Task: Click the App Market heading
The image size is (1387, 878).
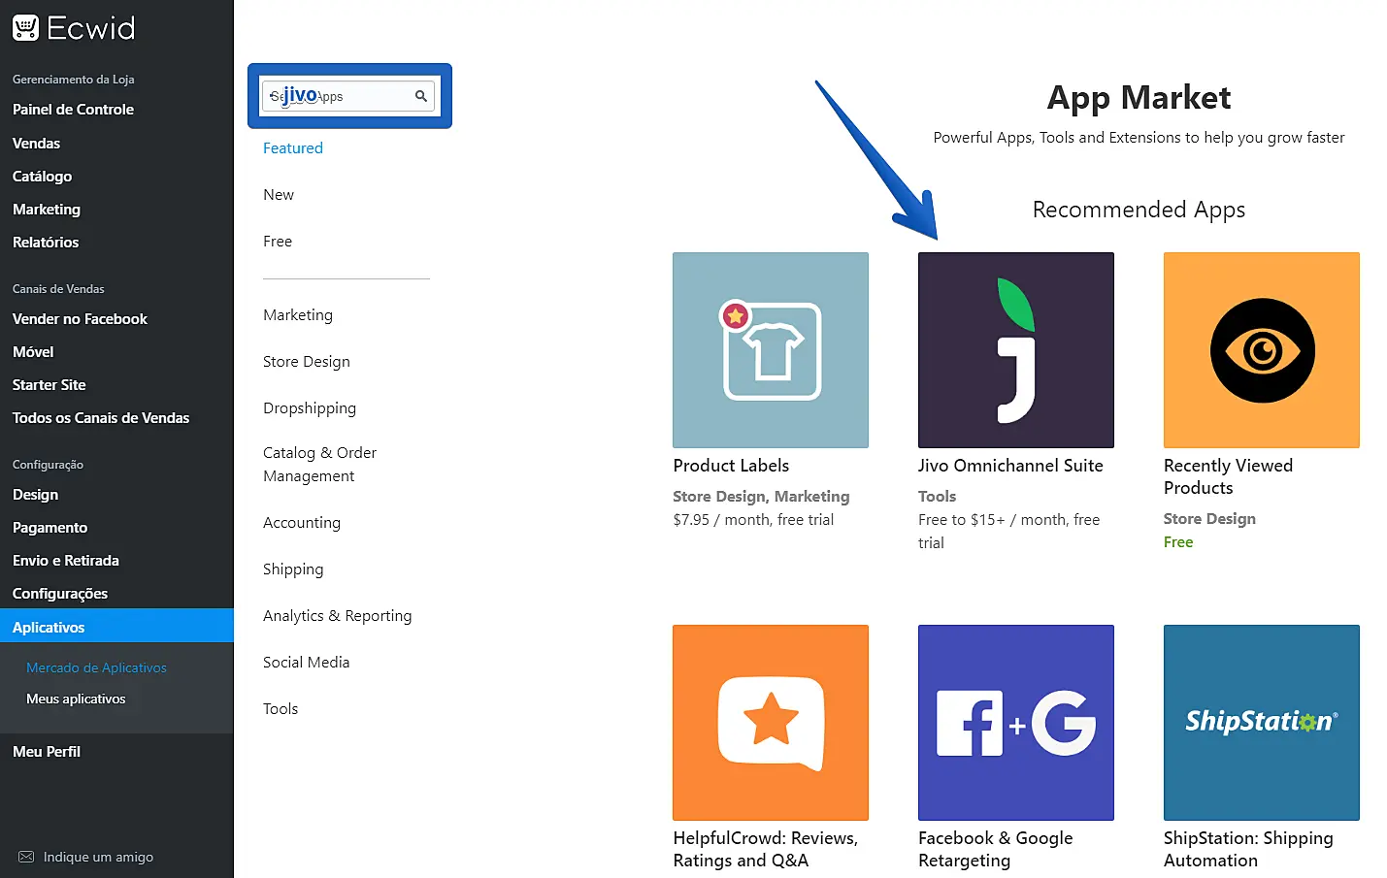Action: [x=1139, y=97]
